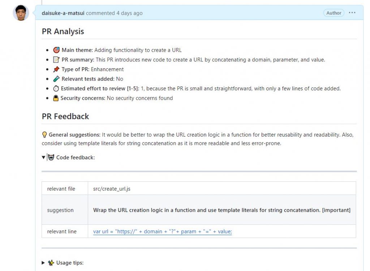Click the memo icon beside PR summary
This screenshot has width=370, height=271.
(56, 60)
